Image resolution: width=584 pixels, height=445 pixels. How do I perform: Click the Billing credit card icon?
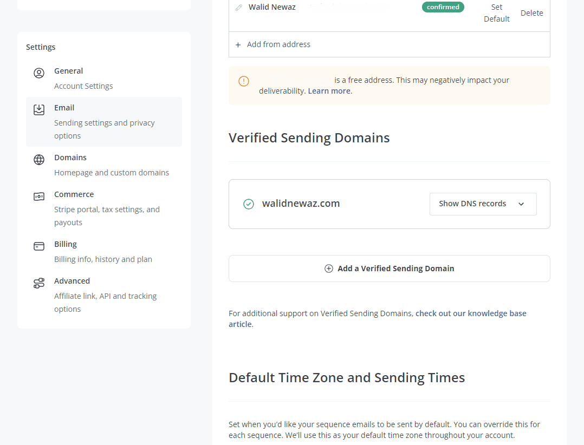pos(39,246)
